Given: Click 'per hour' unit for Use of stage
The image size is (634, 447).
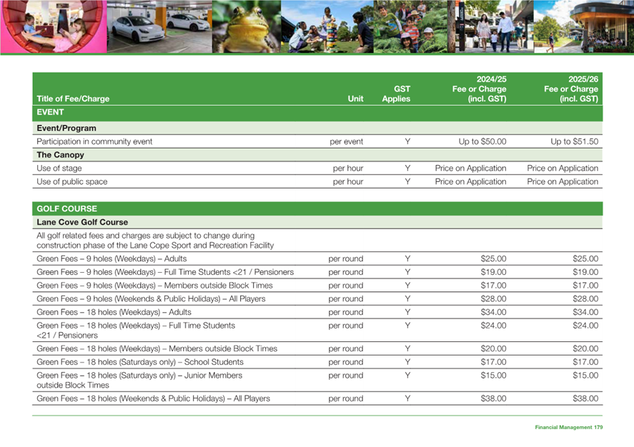Looking at the screenshot, I should [348, 169].
